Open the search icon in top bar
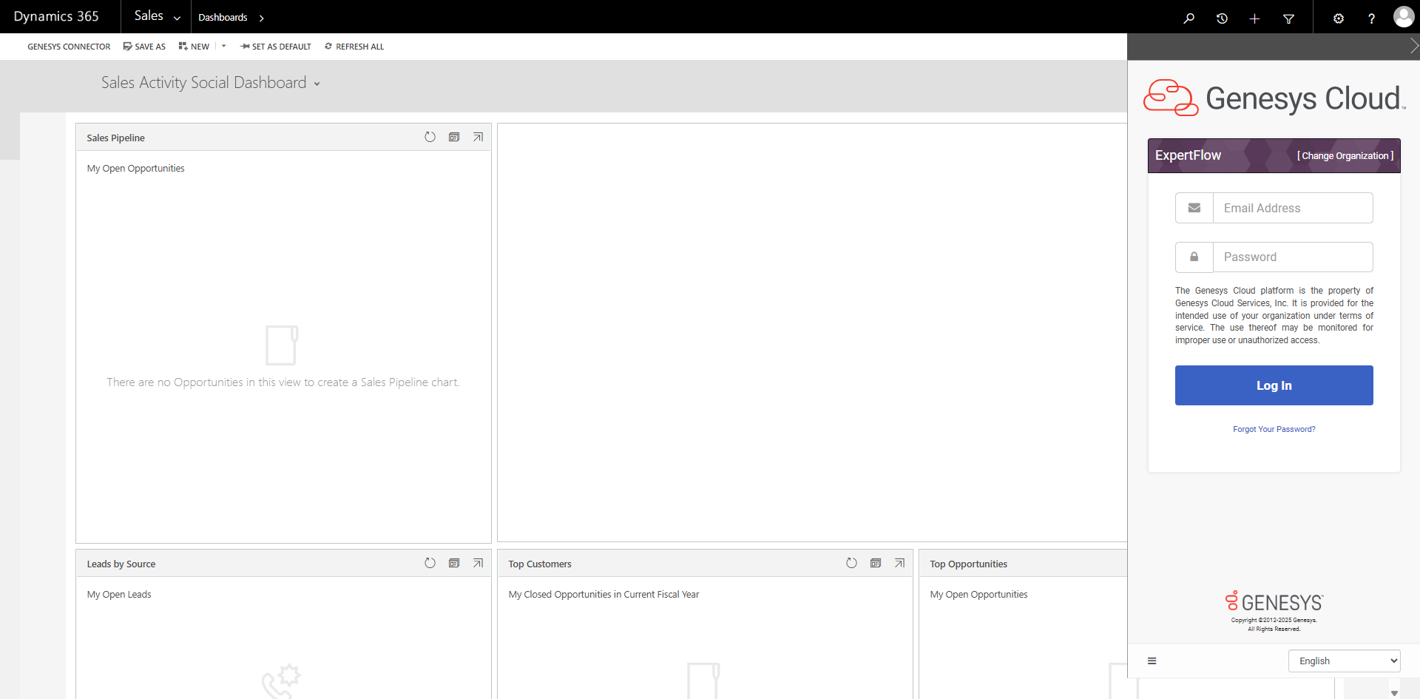1420x699 pixels. [x=1189, y=18]
